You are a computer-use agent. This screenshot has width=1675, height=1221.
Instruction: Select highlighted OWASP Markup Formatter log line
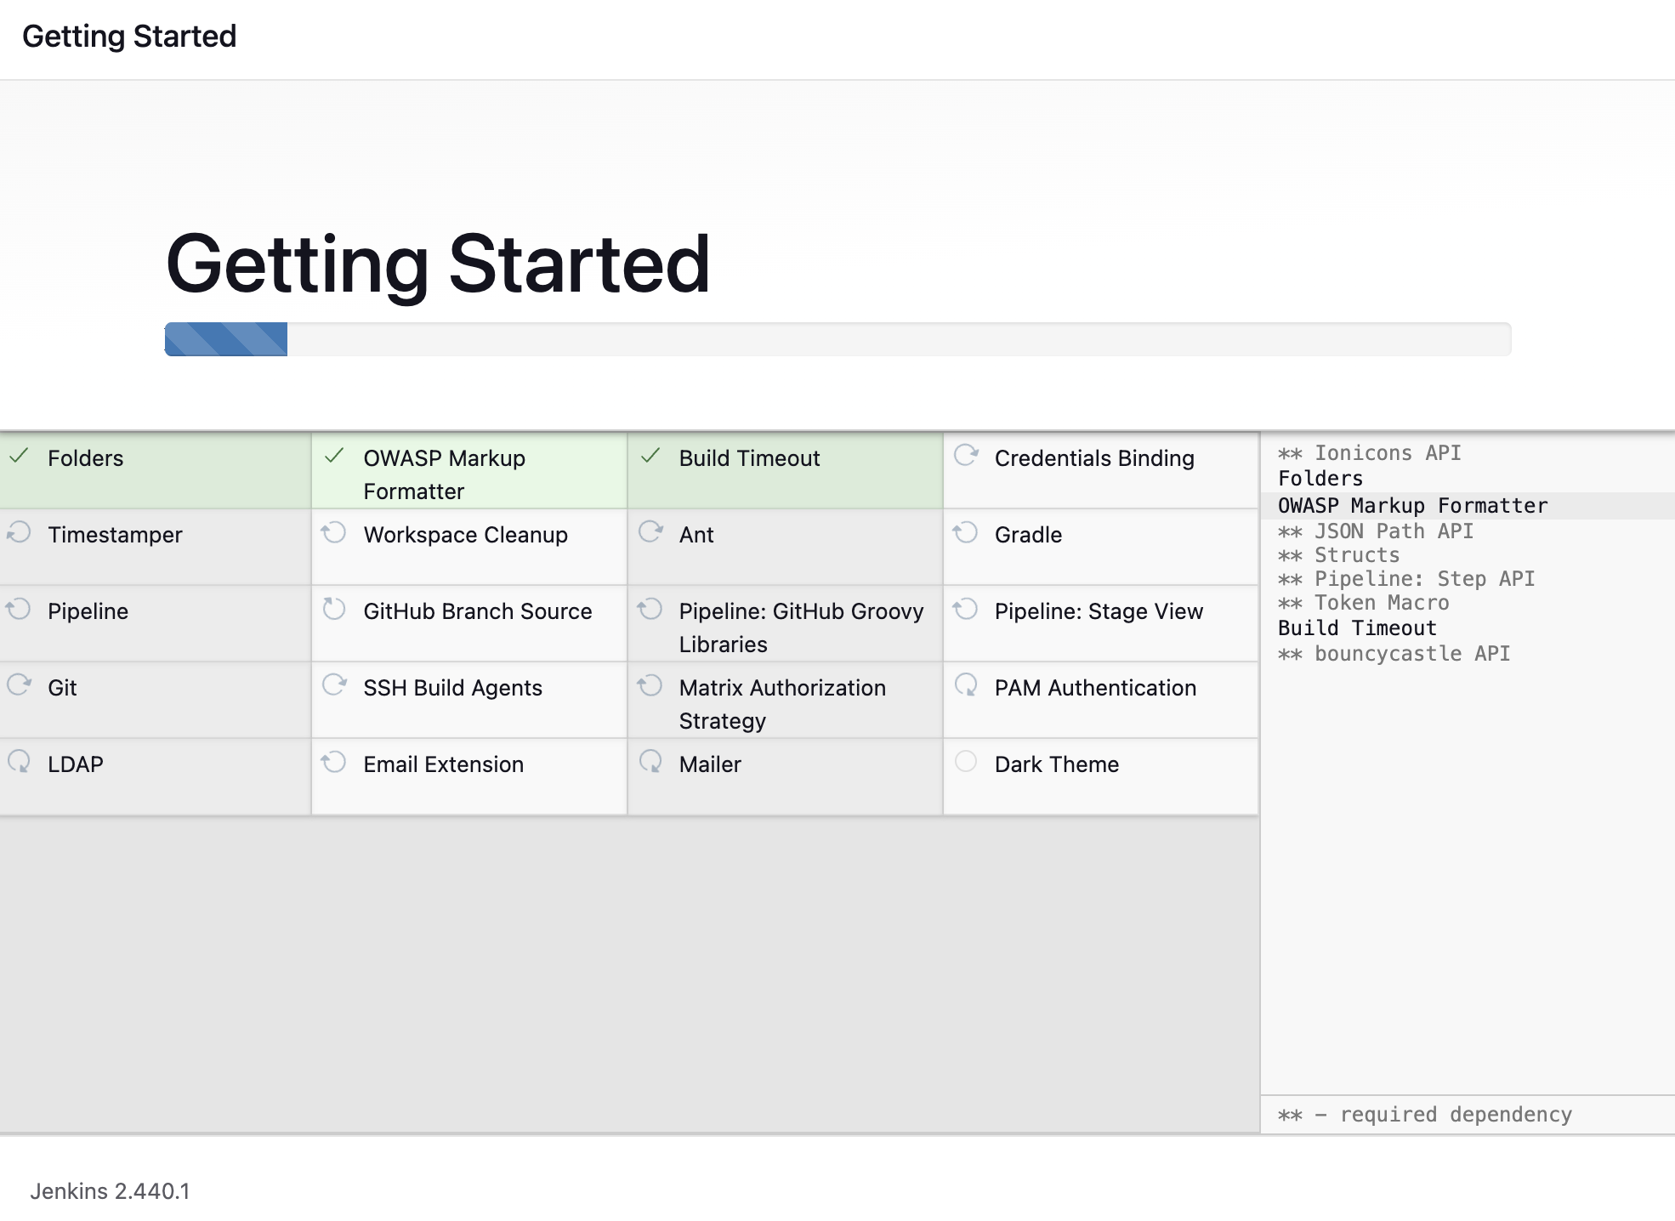pyautogui.click(x=1412, y=506)
